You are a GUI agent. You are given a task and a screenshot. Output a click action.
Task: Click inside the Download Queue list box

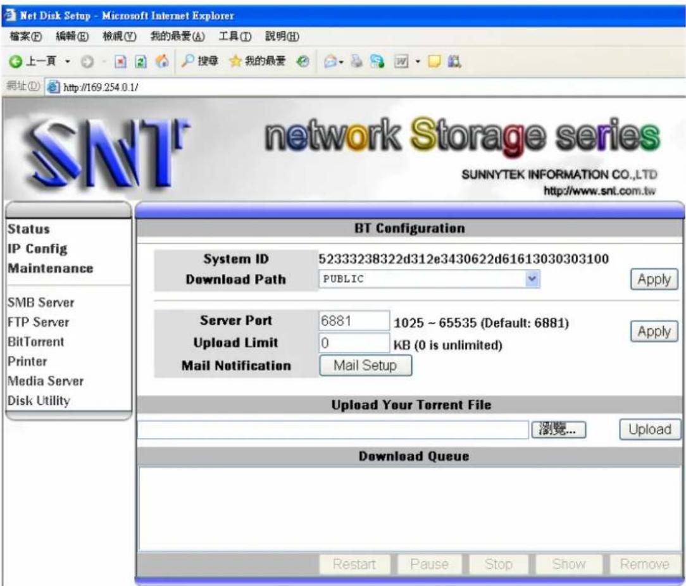409,509
